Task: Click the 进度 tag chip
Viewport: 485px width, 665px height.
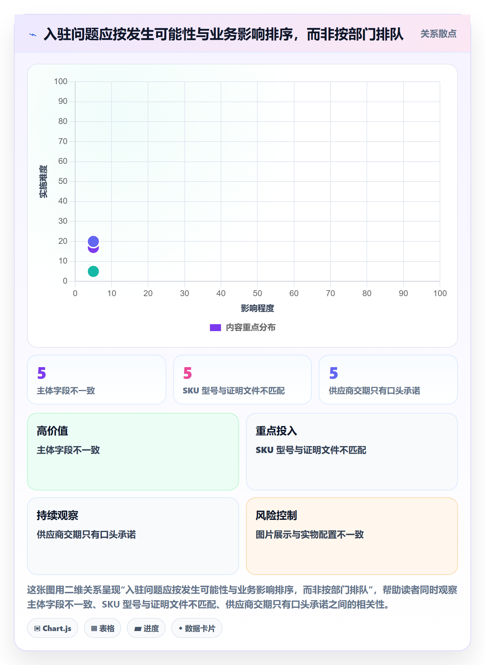Action: (x=146, y=628)
